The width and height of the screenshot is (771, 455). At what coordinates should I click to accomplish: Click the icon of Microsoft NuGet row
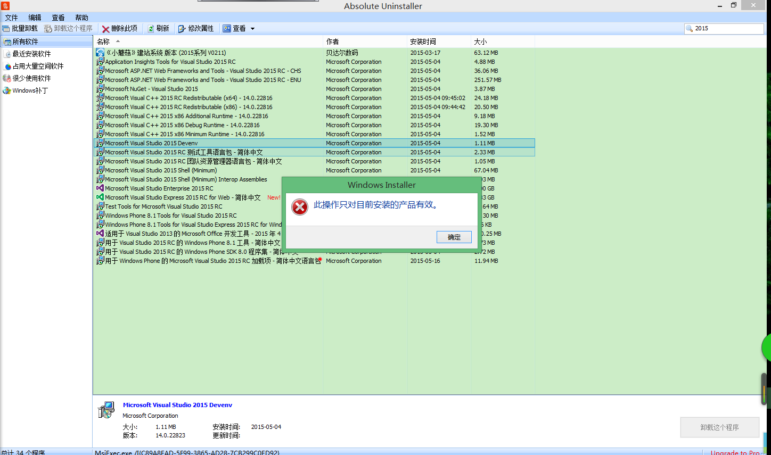point(100,89)
